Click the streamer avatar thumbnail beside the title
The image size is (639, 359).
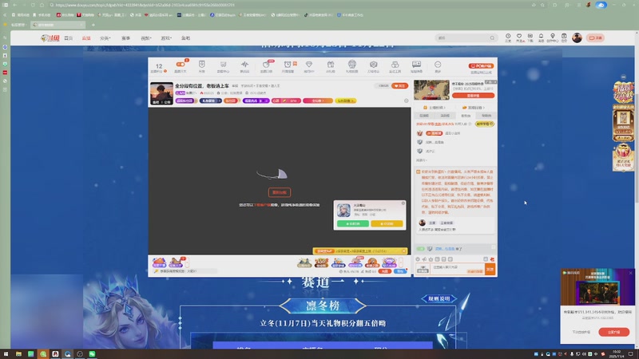[161, 93]
